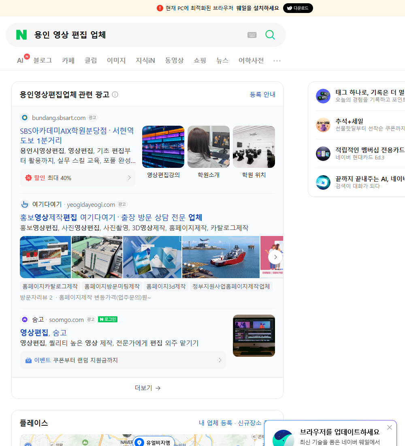Click the N 로그인 green badge
The image size is (405, 446).
point(108,319)
